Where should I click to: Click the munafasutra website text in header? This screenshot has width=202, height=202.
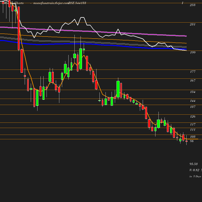51,3
